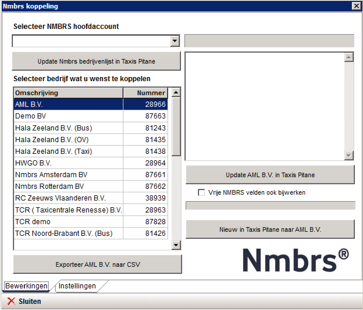Switch to the Bewerkingen tab
This screenshot has height=310, width=363.
point(27,286)
